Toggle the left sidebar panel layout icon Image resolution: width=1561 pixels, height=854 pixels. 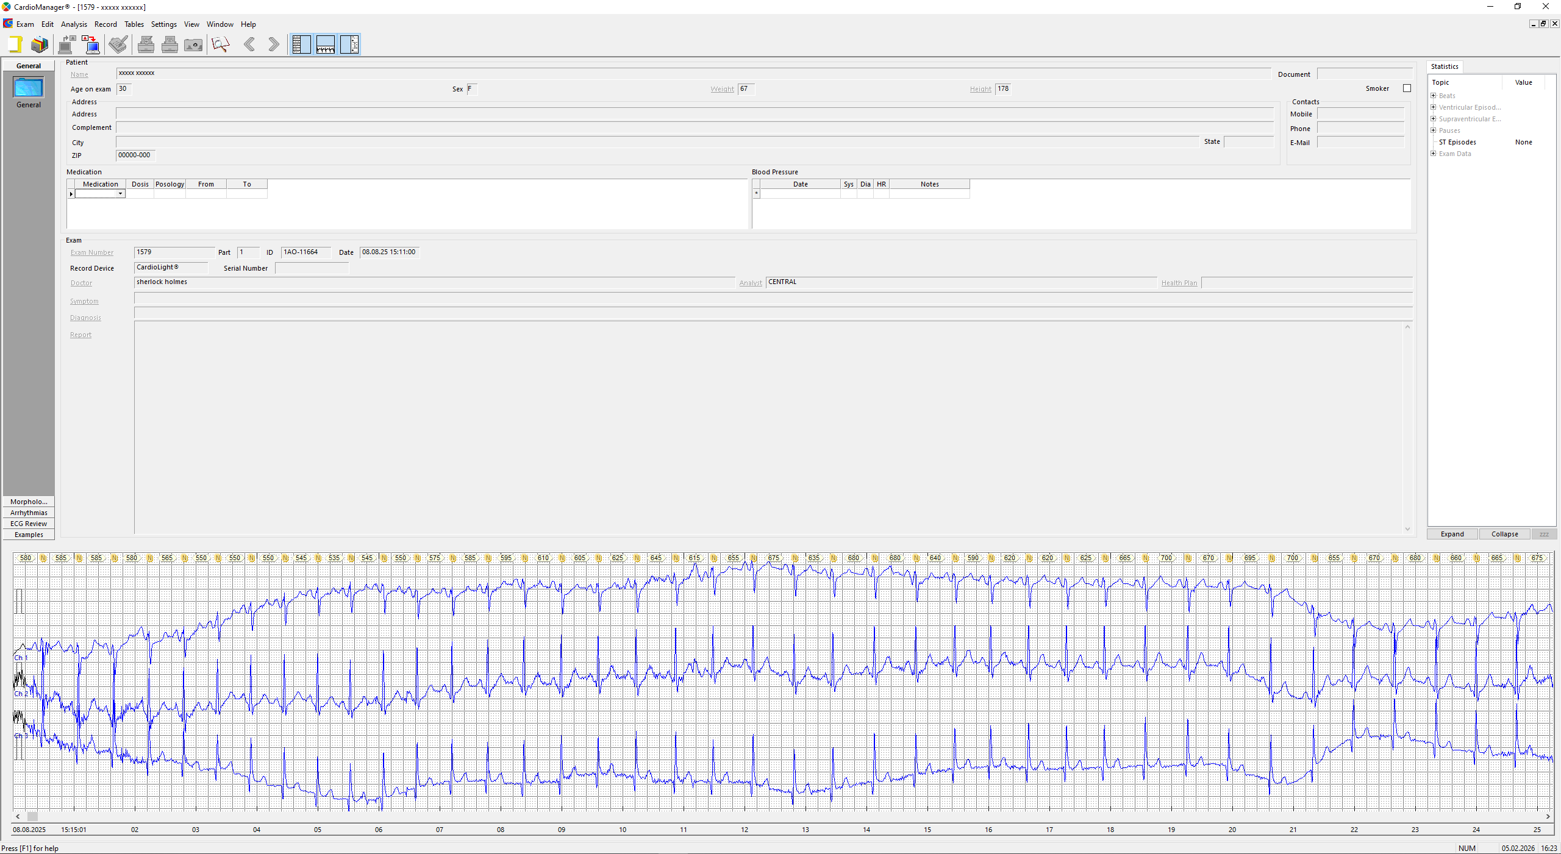coord(302,44)
